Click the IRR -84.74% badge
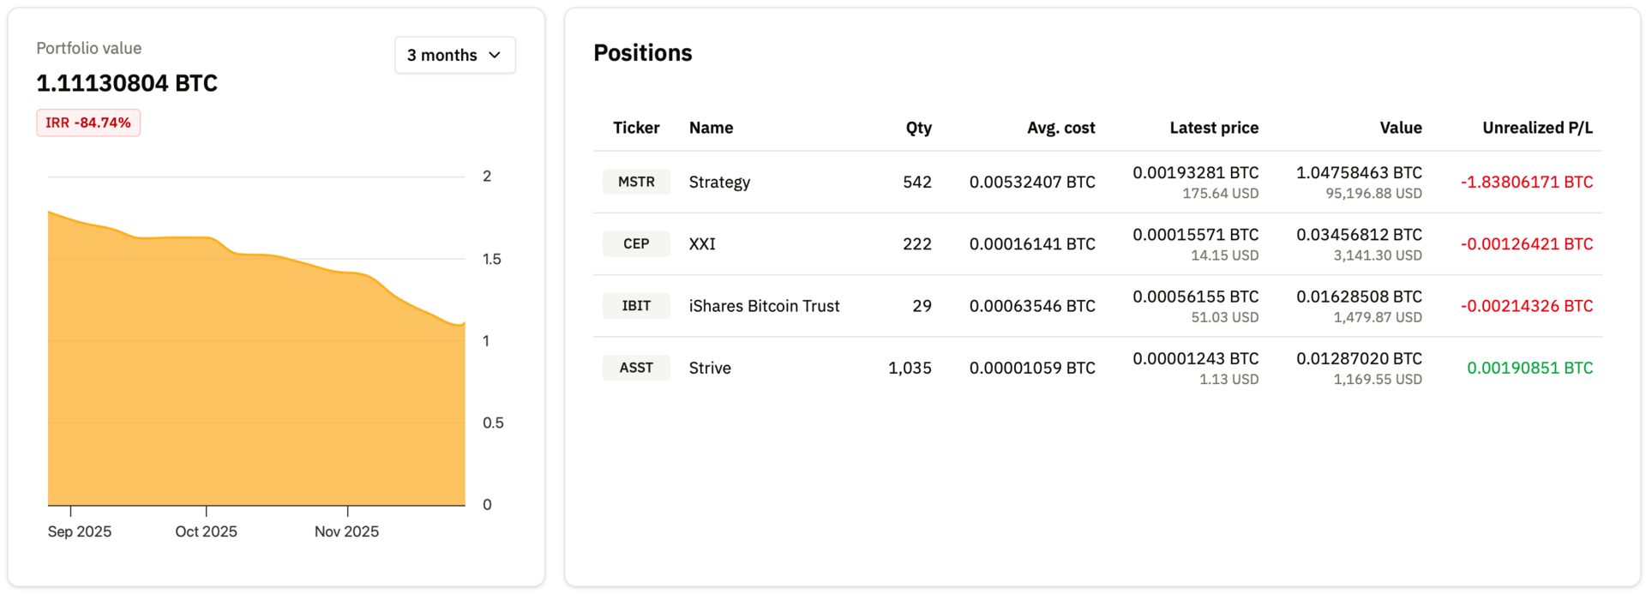 (x=88, y=123)
